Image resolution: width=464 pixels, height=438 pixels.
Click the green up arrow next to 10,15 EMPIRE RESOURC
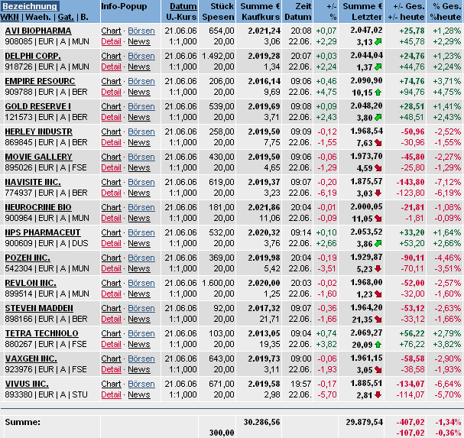378,92
